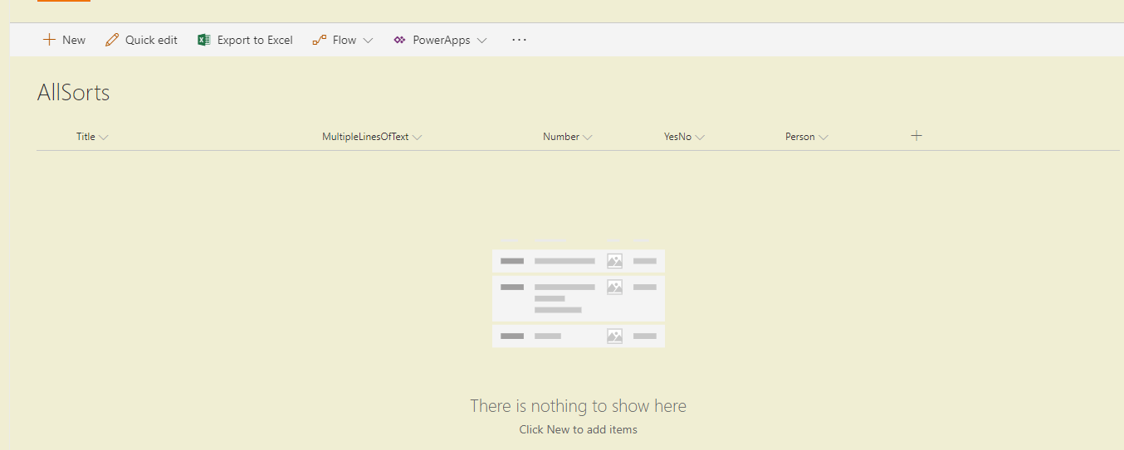Click the AllSorts list title
The width and height of the screenshot is (1124, 450).
[x=73, y=92]
